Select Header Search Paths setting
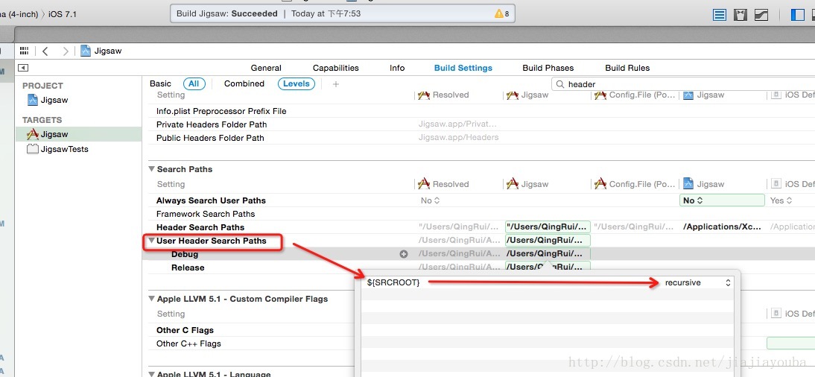Image resolution: width=815 pixels, height=377 pixels. (x=200, y=227)
